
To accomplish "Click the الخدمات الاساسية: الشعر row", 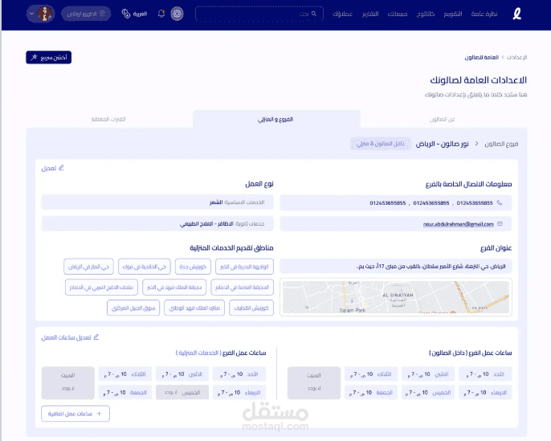I will (x=157, y=202).
